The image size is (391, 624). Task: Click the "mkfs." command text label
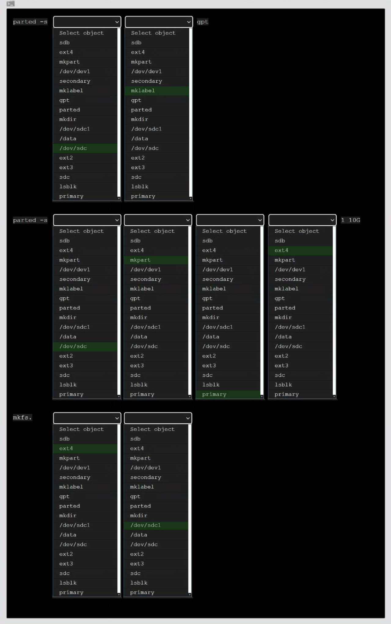[x=22, y=418]
